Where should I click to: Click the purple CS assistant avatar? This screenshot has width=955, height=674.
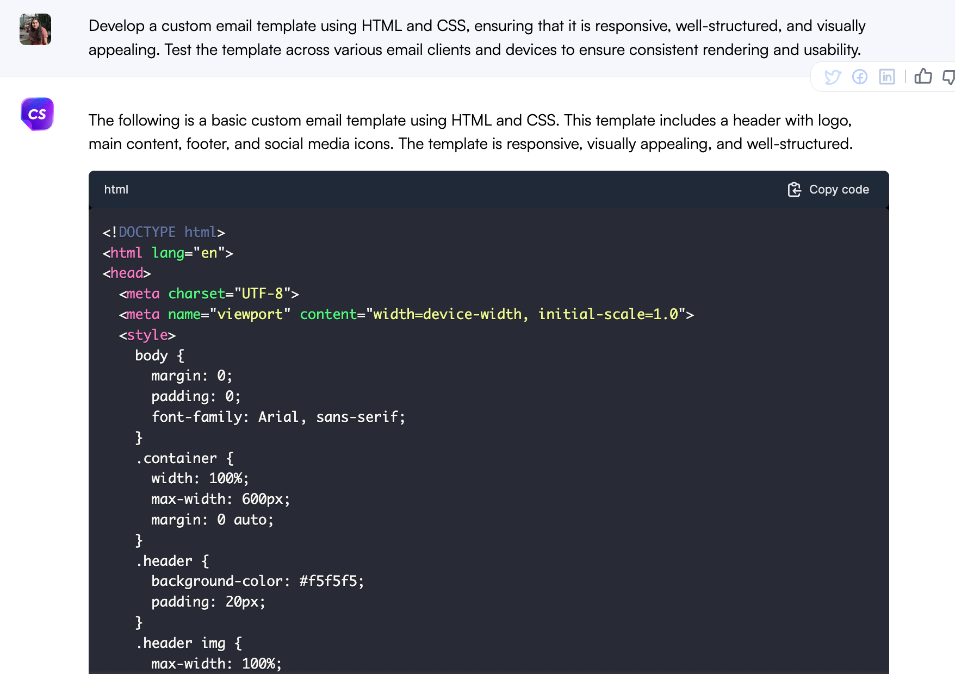[37, 114]
